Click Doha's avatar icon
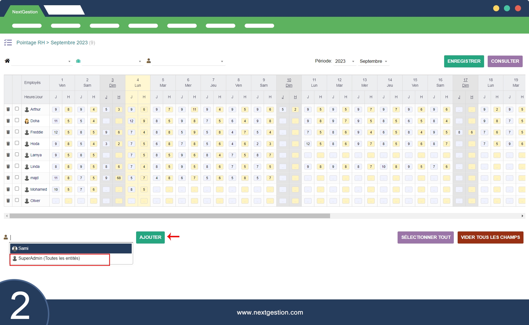This screenshot has width=529, height=325. pyautogui.click(x=27, y=121)
